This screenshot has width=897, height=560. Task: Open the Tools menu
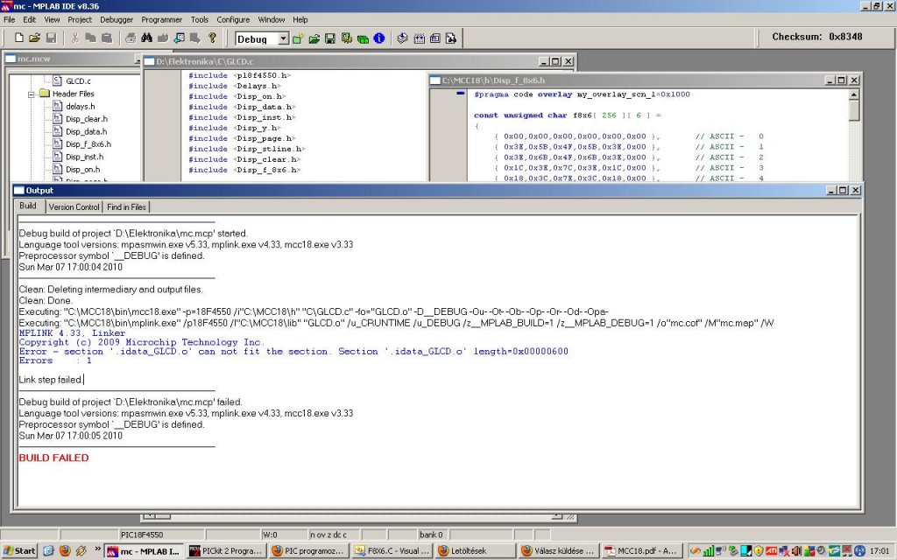[200, 19]
